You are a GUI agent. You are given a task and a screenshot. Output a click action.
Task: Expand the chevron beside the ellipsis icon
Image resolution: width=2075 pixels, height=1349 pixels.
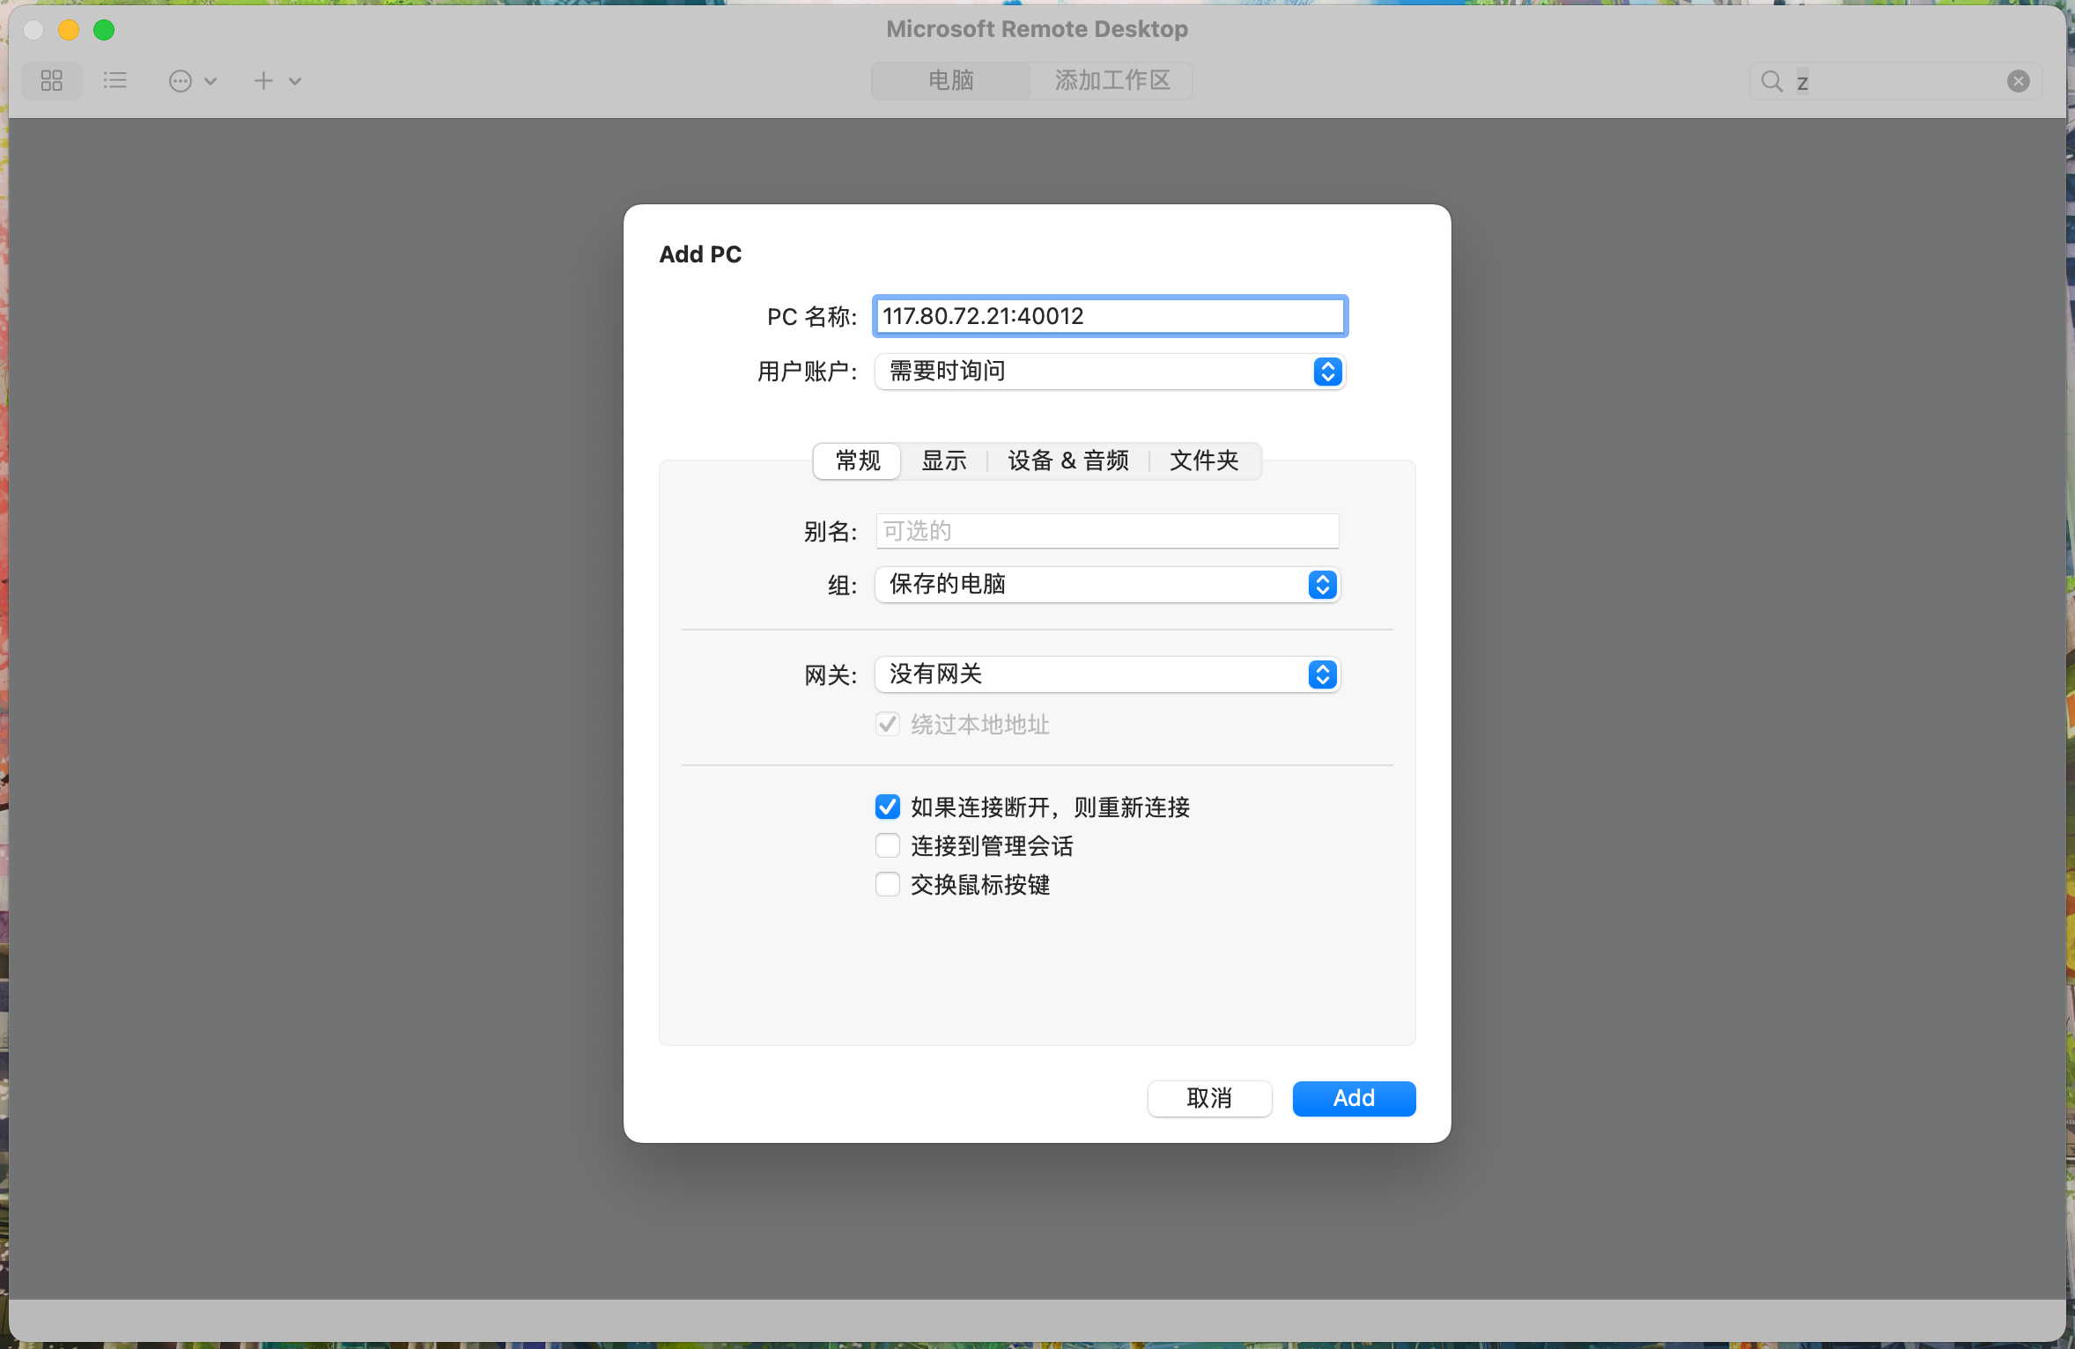tap(210, 81)
